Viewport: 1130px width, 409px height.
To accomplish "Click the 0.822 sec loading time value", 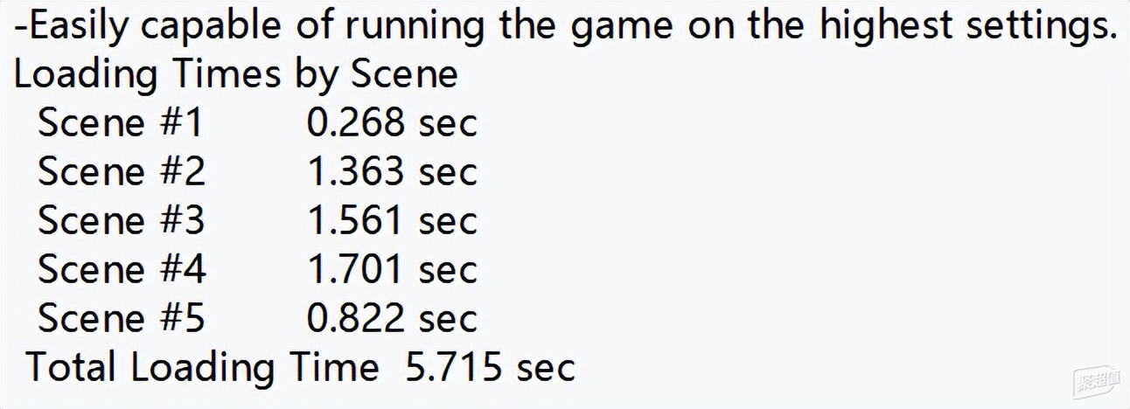I will click(392, 318).
